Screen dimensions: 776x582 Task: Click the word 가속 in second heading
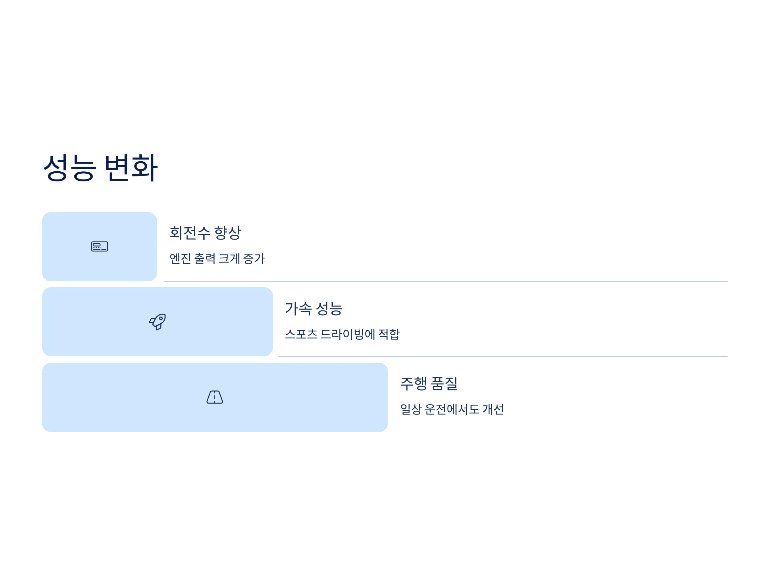(298, 308)
